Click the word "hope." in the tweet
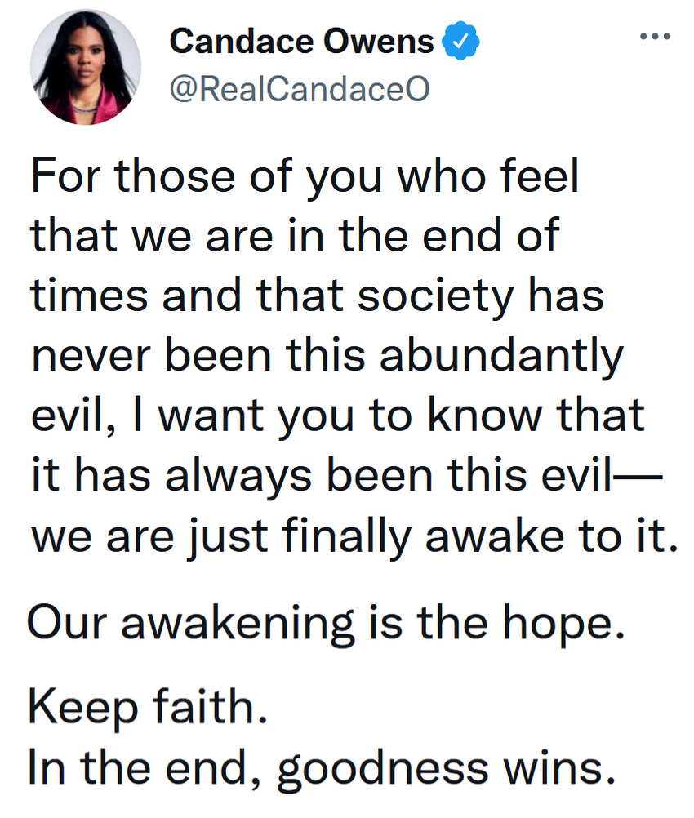The width and height of the screenshot is (694, 818). [x=563, y=625]
